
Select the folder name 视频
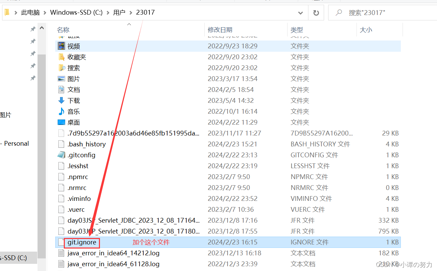[74, 46]
